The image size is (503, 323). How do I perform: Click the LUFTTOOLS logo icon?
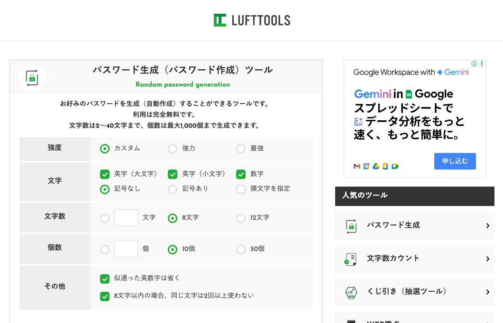pyautogui.click(x=220, y=20)
